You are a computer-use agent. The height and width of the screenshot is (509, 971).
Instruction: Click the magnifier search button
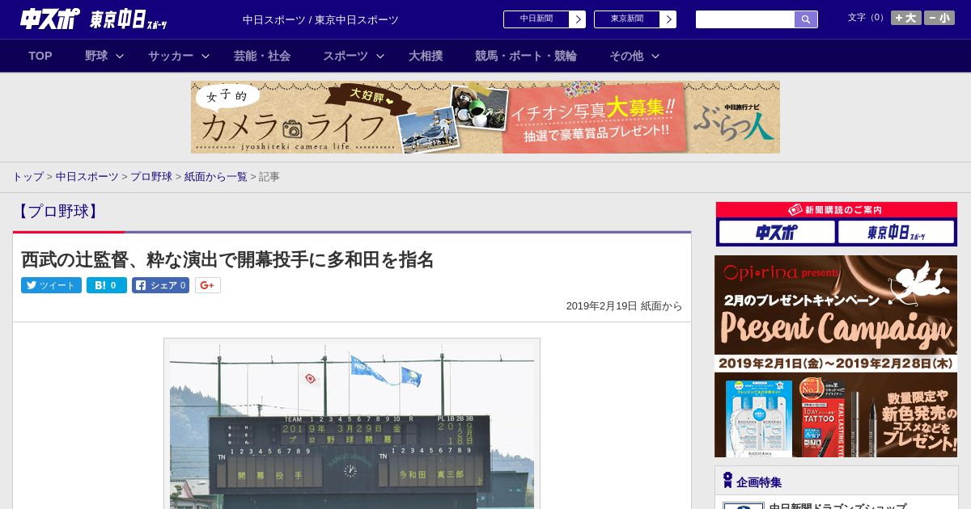pos(806,19)
